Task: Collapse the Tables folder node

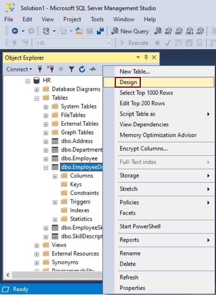Action: coord(37,98)
